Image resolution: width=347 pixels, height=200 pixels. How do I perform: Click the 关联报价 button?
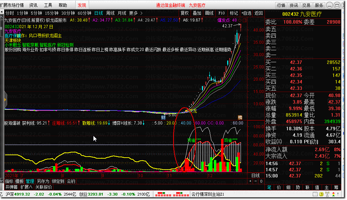(43, 187)
